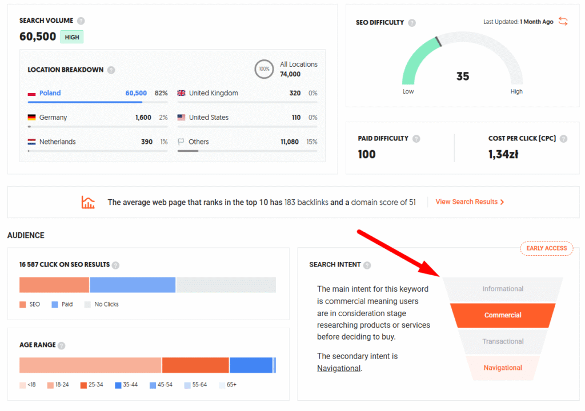Click help icon next to SEO Difficulty
The height and width of the screenshot is (411, 585).
(412, 23)
